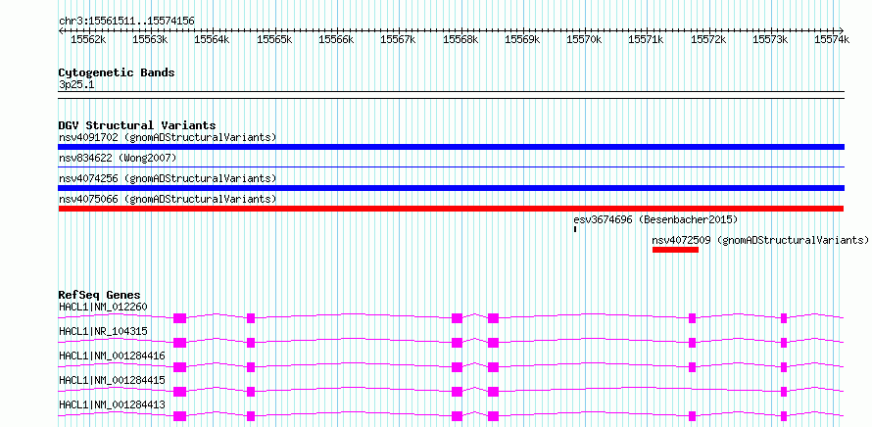Image resolution: width=872 pixels, height=427 pixels.
Task: Click ruler position 15564k
Action: (x=213, y=39)
